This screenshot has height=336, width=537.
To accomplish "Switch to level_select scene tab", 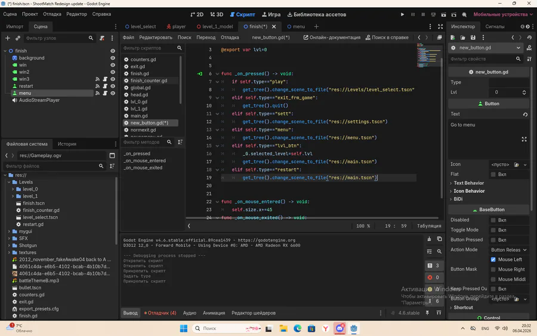I will [x=140, y=26].
